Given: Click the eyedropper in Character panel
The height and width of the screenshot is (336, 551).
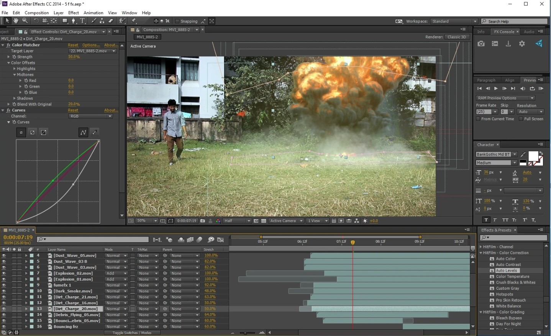Looking at the screenshot, I should (x=523, y=154).
